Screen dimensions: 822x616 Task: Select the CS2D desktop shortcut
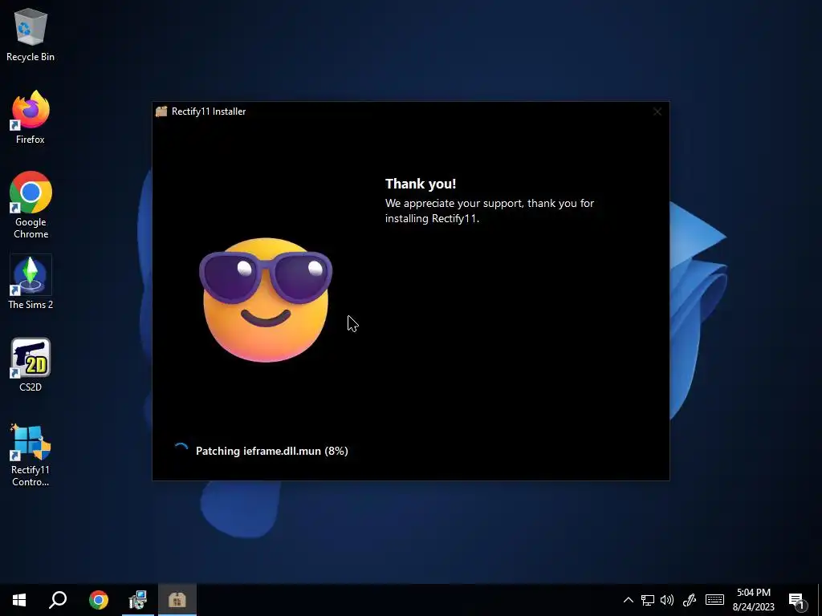(x=31, y=365)
